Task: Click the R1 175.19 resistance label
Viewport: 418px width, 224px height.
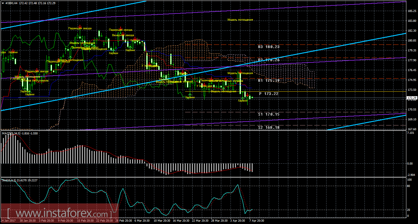Action: (269, 81)
